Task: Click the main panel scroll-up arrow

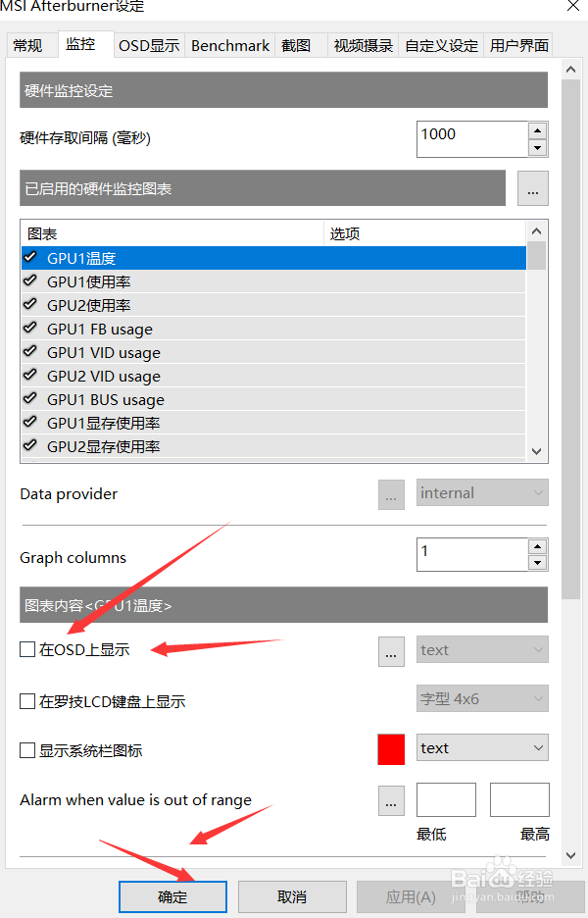Action: coord(570,70)
